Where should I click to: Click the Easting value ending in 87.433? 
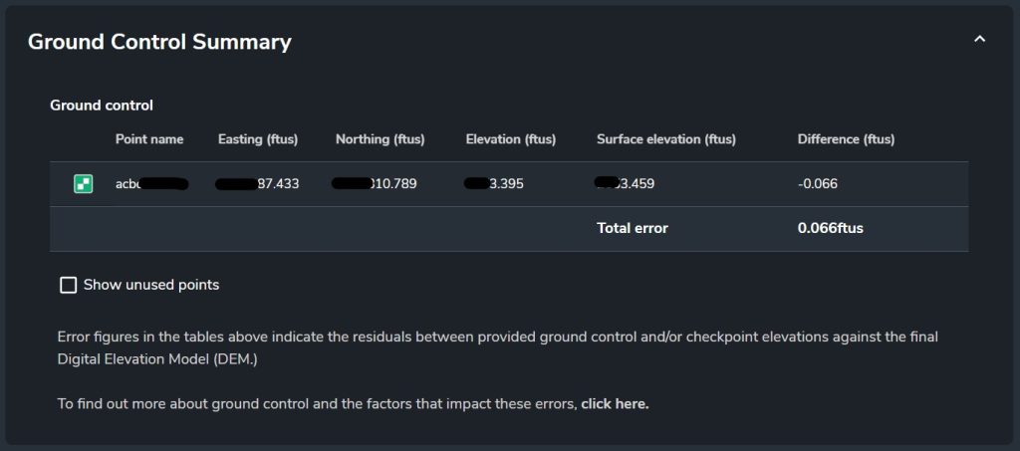click(x=259, y=184)
